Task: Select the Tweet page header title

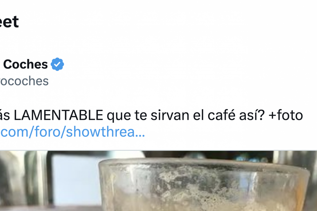Action: pos(10,22)
